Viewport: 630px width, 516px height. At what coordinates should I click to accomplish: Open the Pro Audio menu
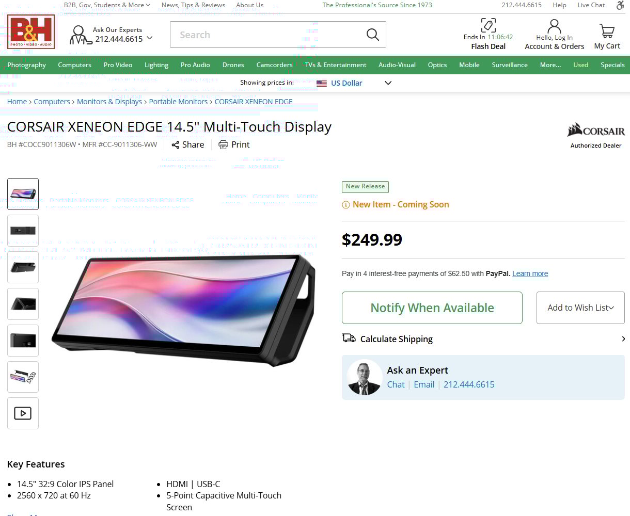click(195, 65)
